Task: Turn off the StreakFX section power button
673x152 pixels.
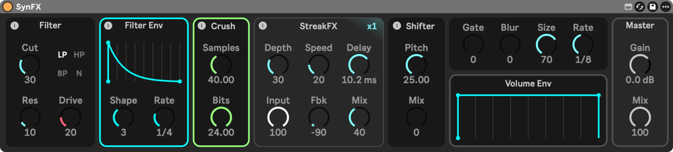Action: (x=263, y=26)
